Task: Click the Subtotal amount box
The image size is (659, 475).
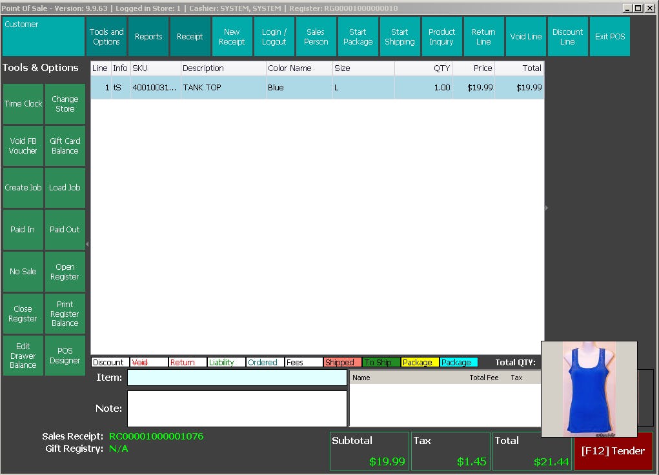Action: tap(369, 451)
